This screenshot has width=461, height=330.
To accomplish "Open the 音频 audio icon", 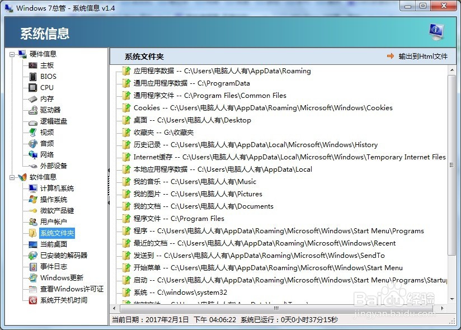I will tap(33, 143).
